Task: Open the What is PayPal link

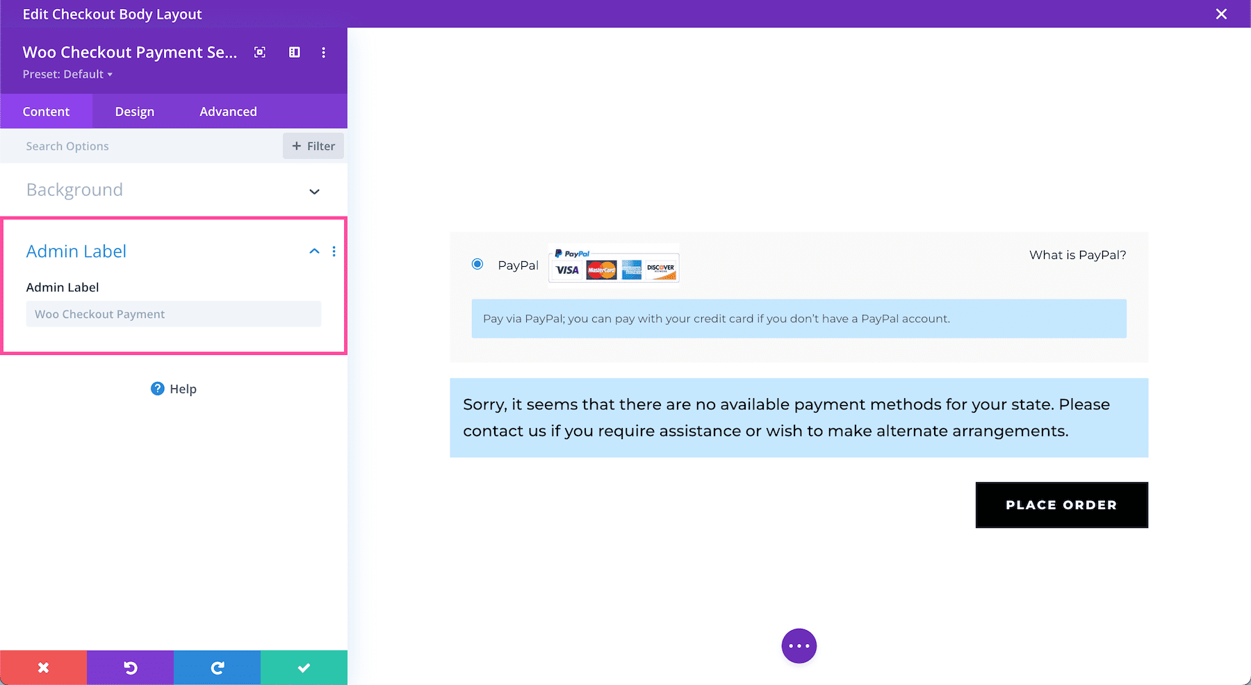Action: coord(1077,255)
